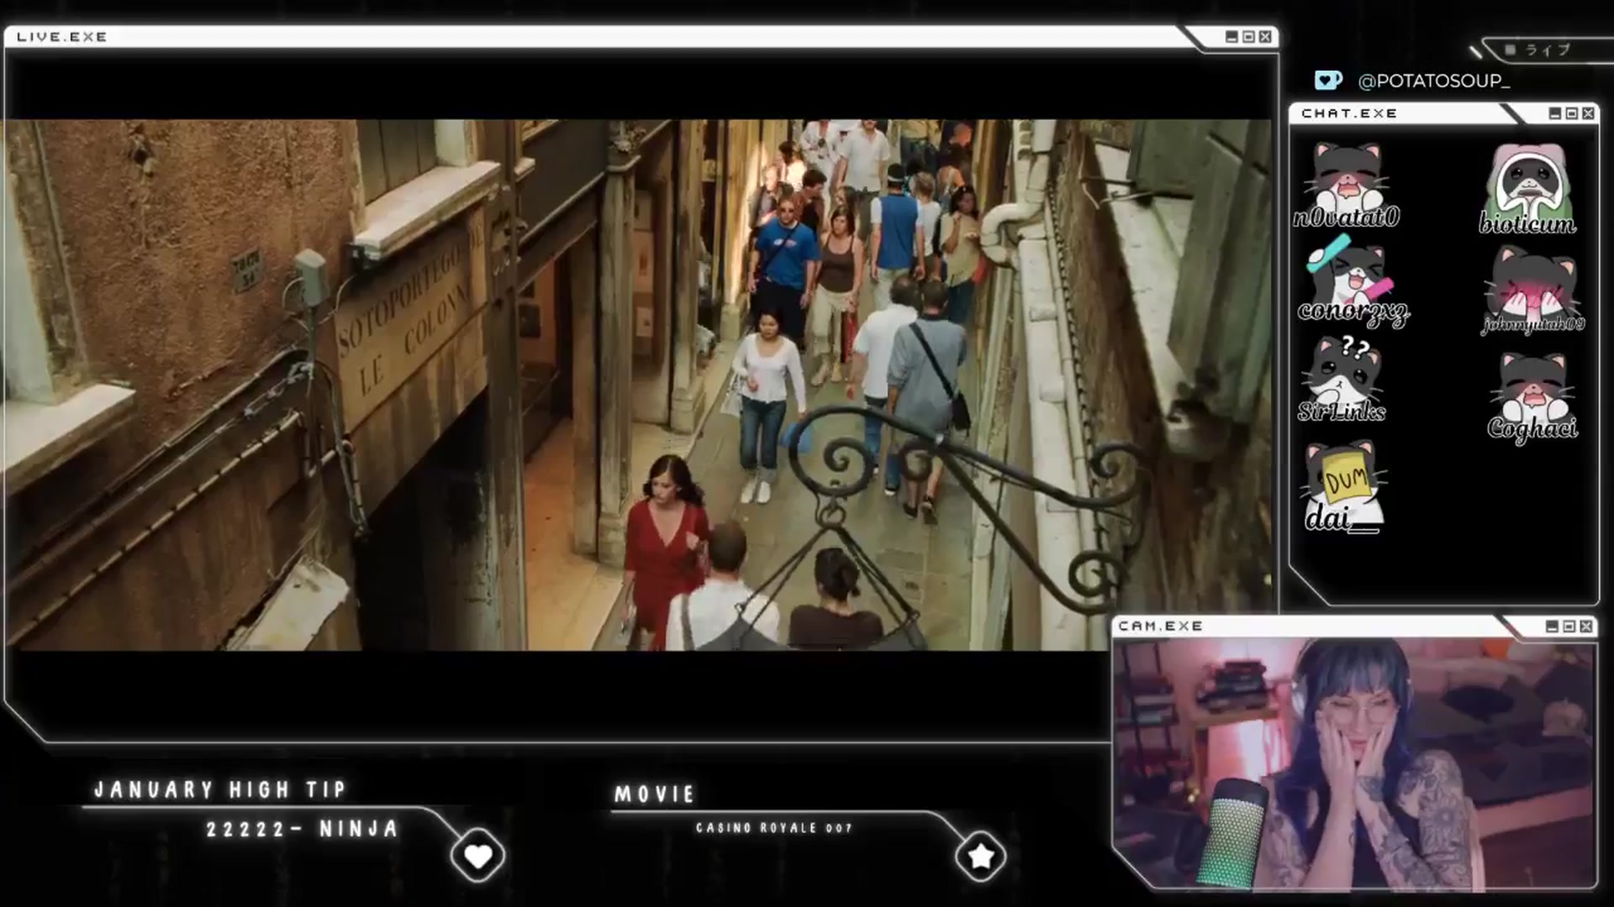This screenshot has width=1614, height=907.
Task: Click the 22222- NINJA tip entry
Action: pos(303,830)
